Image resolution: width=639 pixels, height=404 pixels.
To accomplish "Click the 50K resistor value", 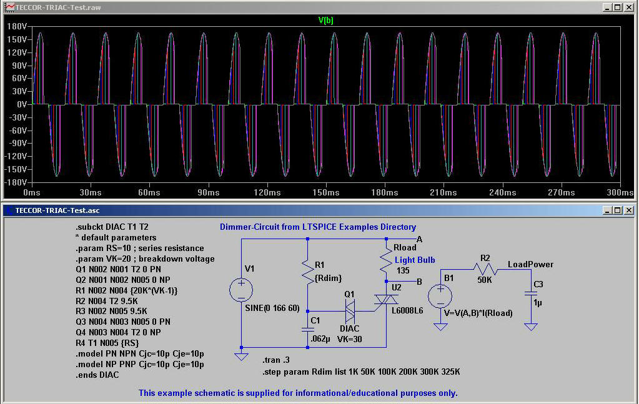I will [485, 280].
